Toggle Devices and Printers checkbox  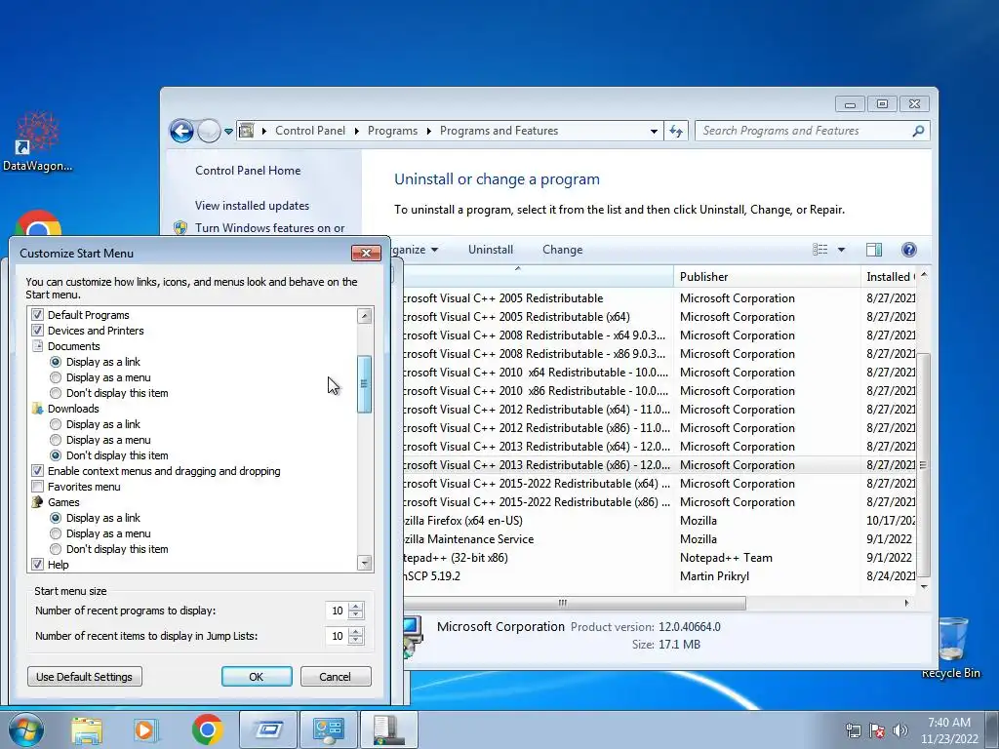[38, 332]
